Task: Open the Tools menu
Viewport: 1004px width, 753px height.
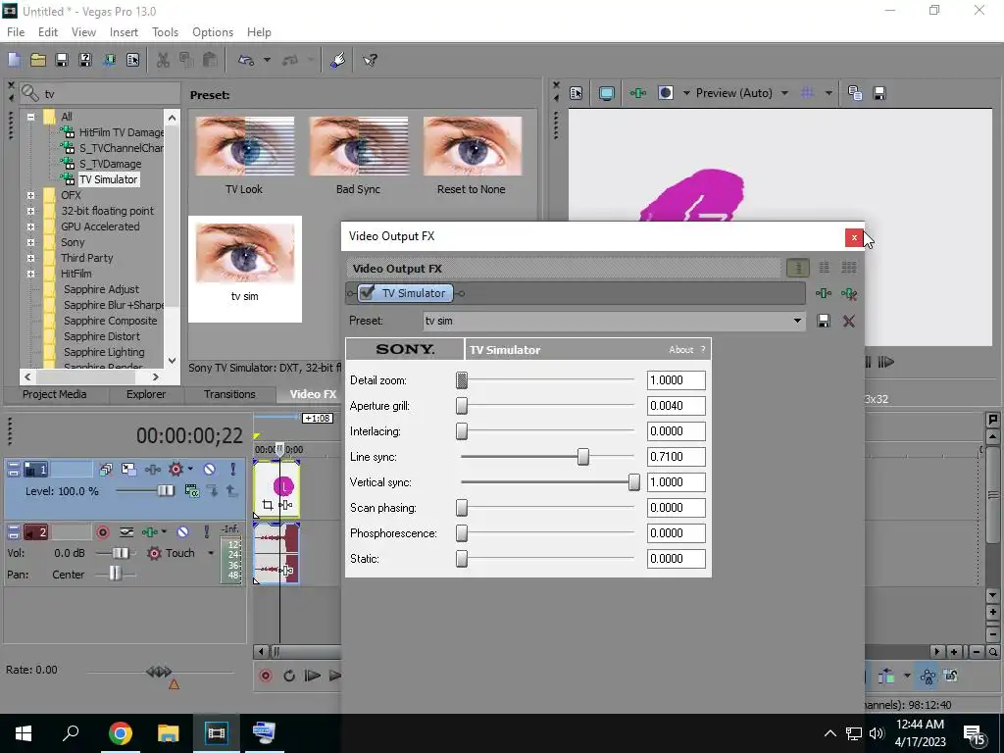Action: [165, 32]
